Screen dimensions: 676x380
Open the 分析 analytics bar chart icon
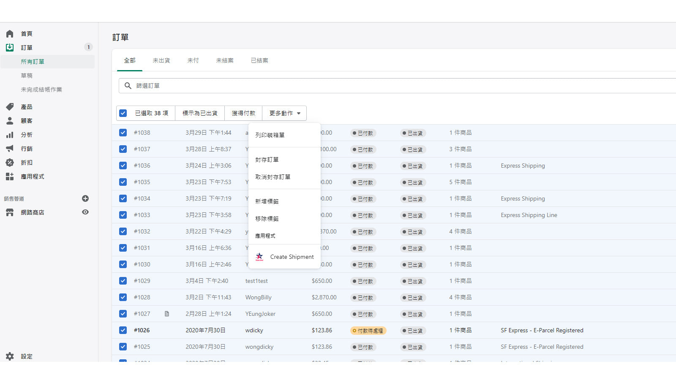click(x=10, y=135)
